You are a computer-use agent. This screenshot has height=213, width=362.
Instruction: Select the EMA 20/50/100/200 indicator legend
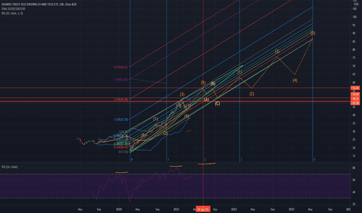pyautogui.click(x=13, y=9)
